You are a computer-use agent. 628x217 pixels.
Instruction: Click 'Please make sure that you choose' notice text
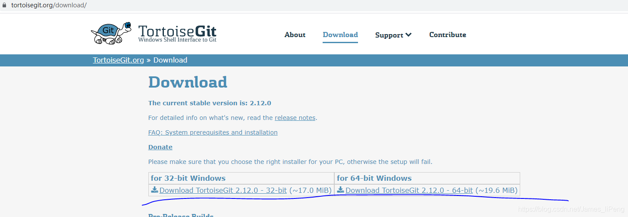pyautogui.click(x=290, y=162)
